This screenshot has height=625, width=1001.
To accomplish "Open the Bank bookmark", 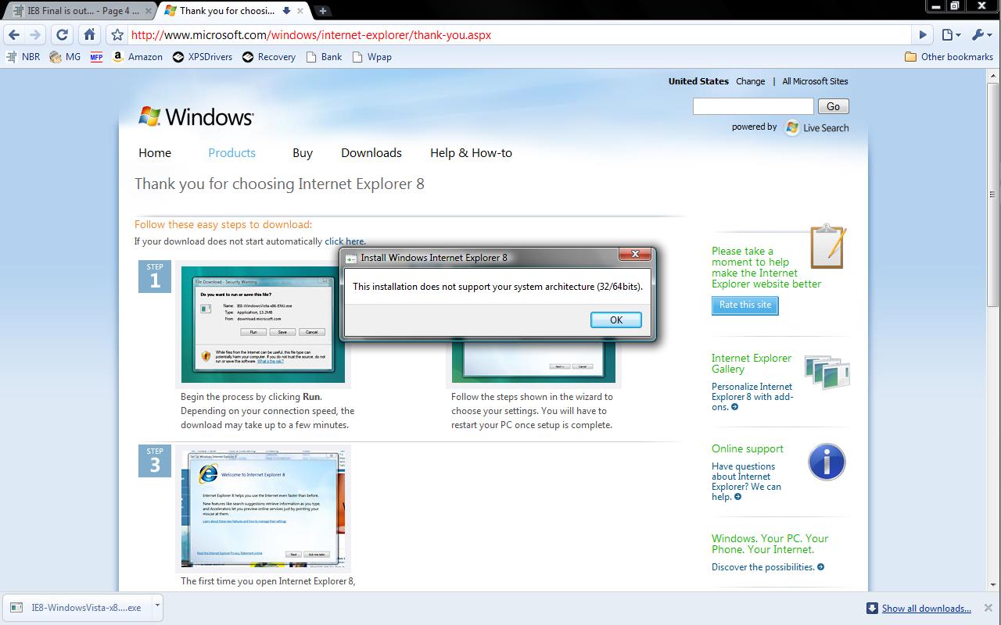I will coord(325,57).
